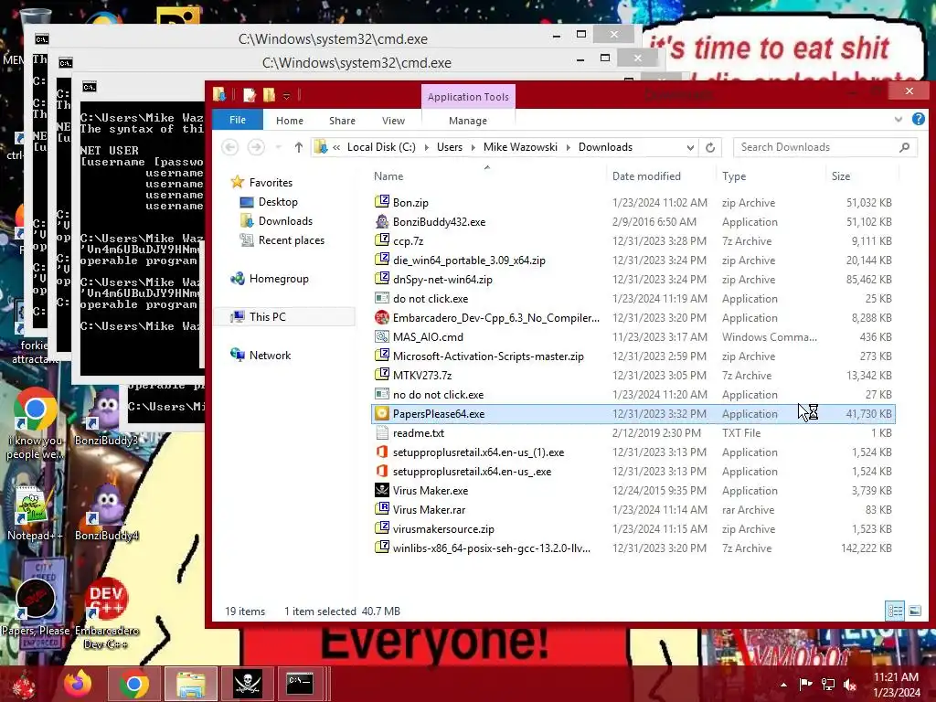936x702 pixels.
Task: Refresh the Downloads folder view
Action: 709,147
